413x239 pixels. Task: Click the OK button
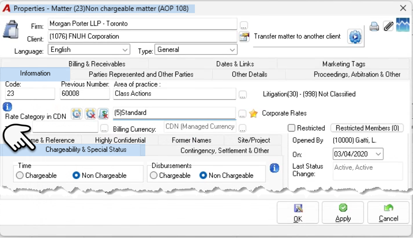[x=298, y=213]
